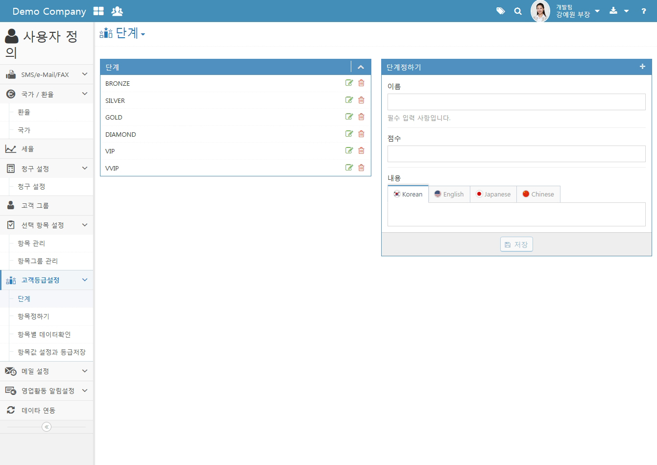Click the plus icon in 단계정하기 panel
The image size is (657, 465).
point(642,67)
